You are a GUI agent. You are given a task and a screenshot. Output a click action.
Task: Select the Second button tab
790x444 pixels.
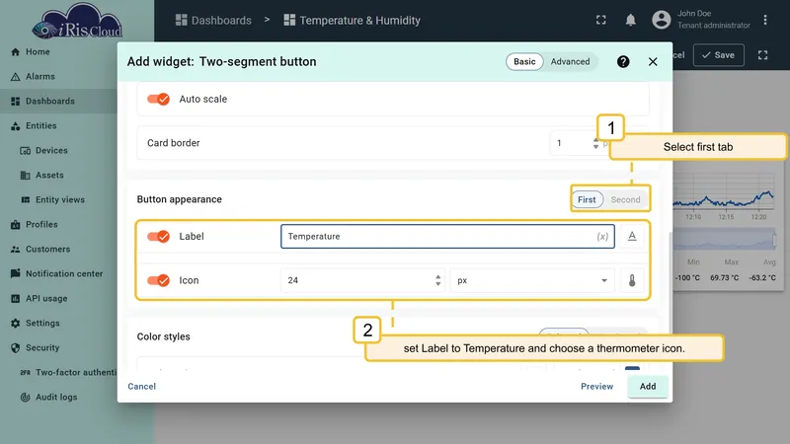point(625,200)
